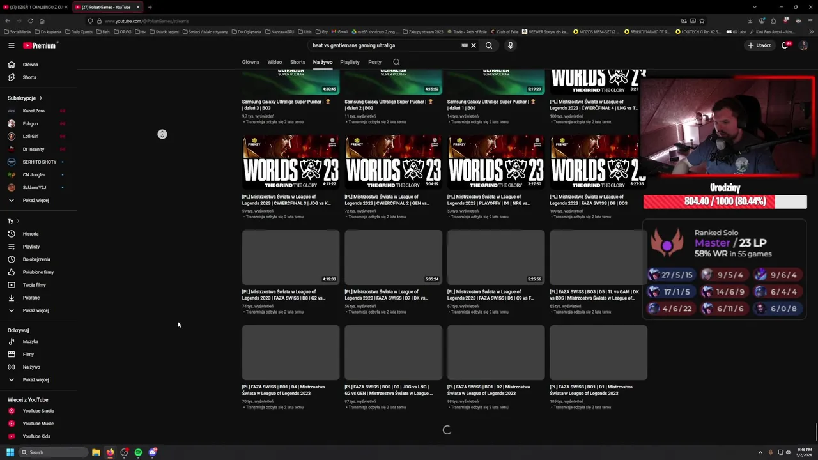Open FAZA SWISS BO1 D1 video placeholder thumbnail

tap(598, 353)
